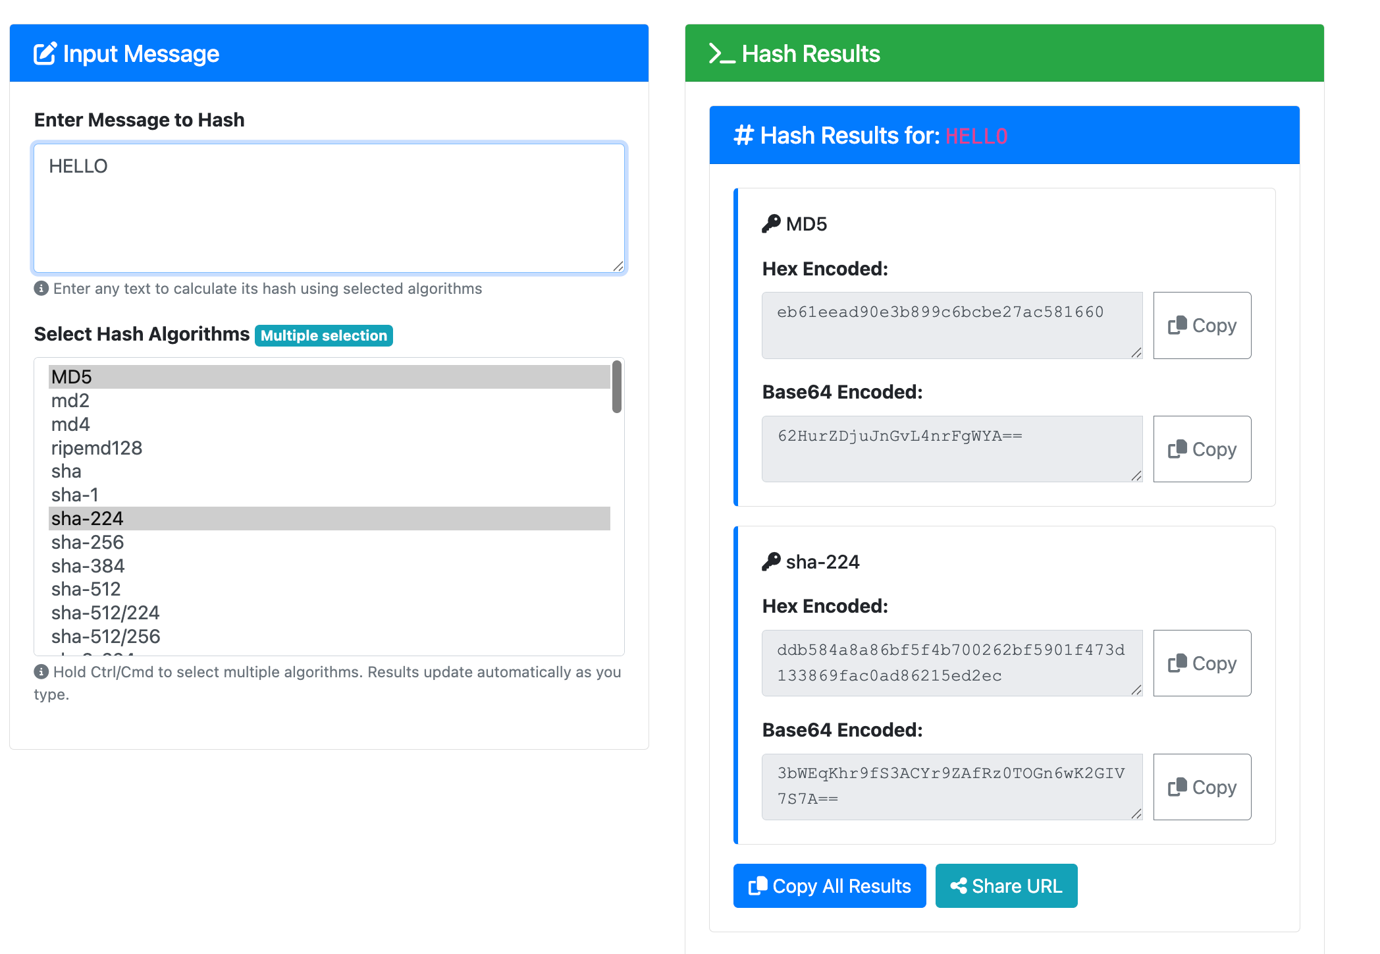Click the algorithm list scrollbar thumb
The width and height of the screenshot is (1380, 954).
click(617, 387)
